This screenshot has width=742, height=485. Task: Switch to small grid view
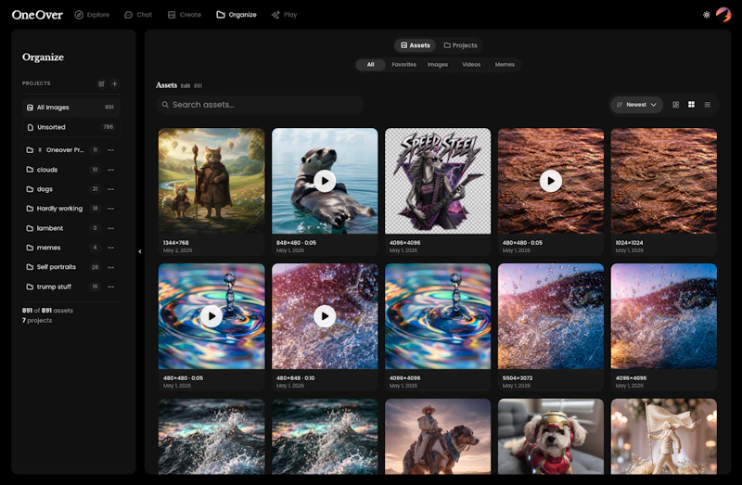coord(676,105)
